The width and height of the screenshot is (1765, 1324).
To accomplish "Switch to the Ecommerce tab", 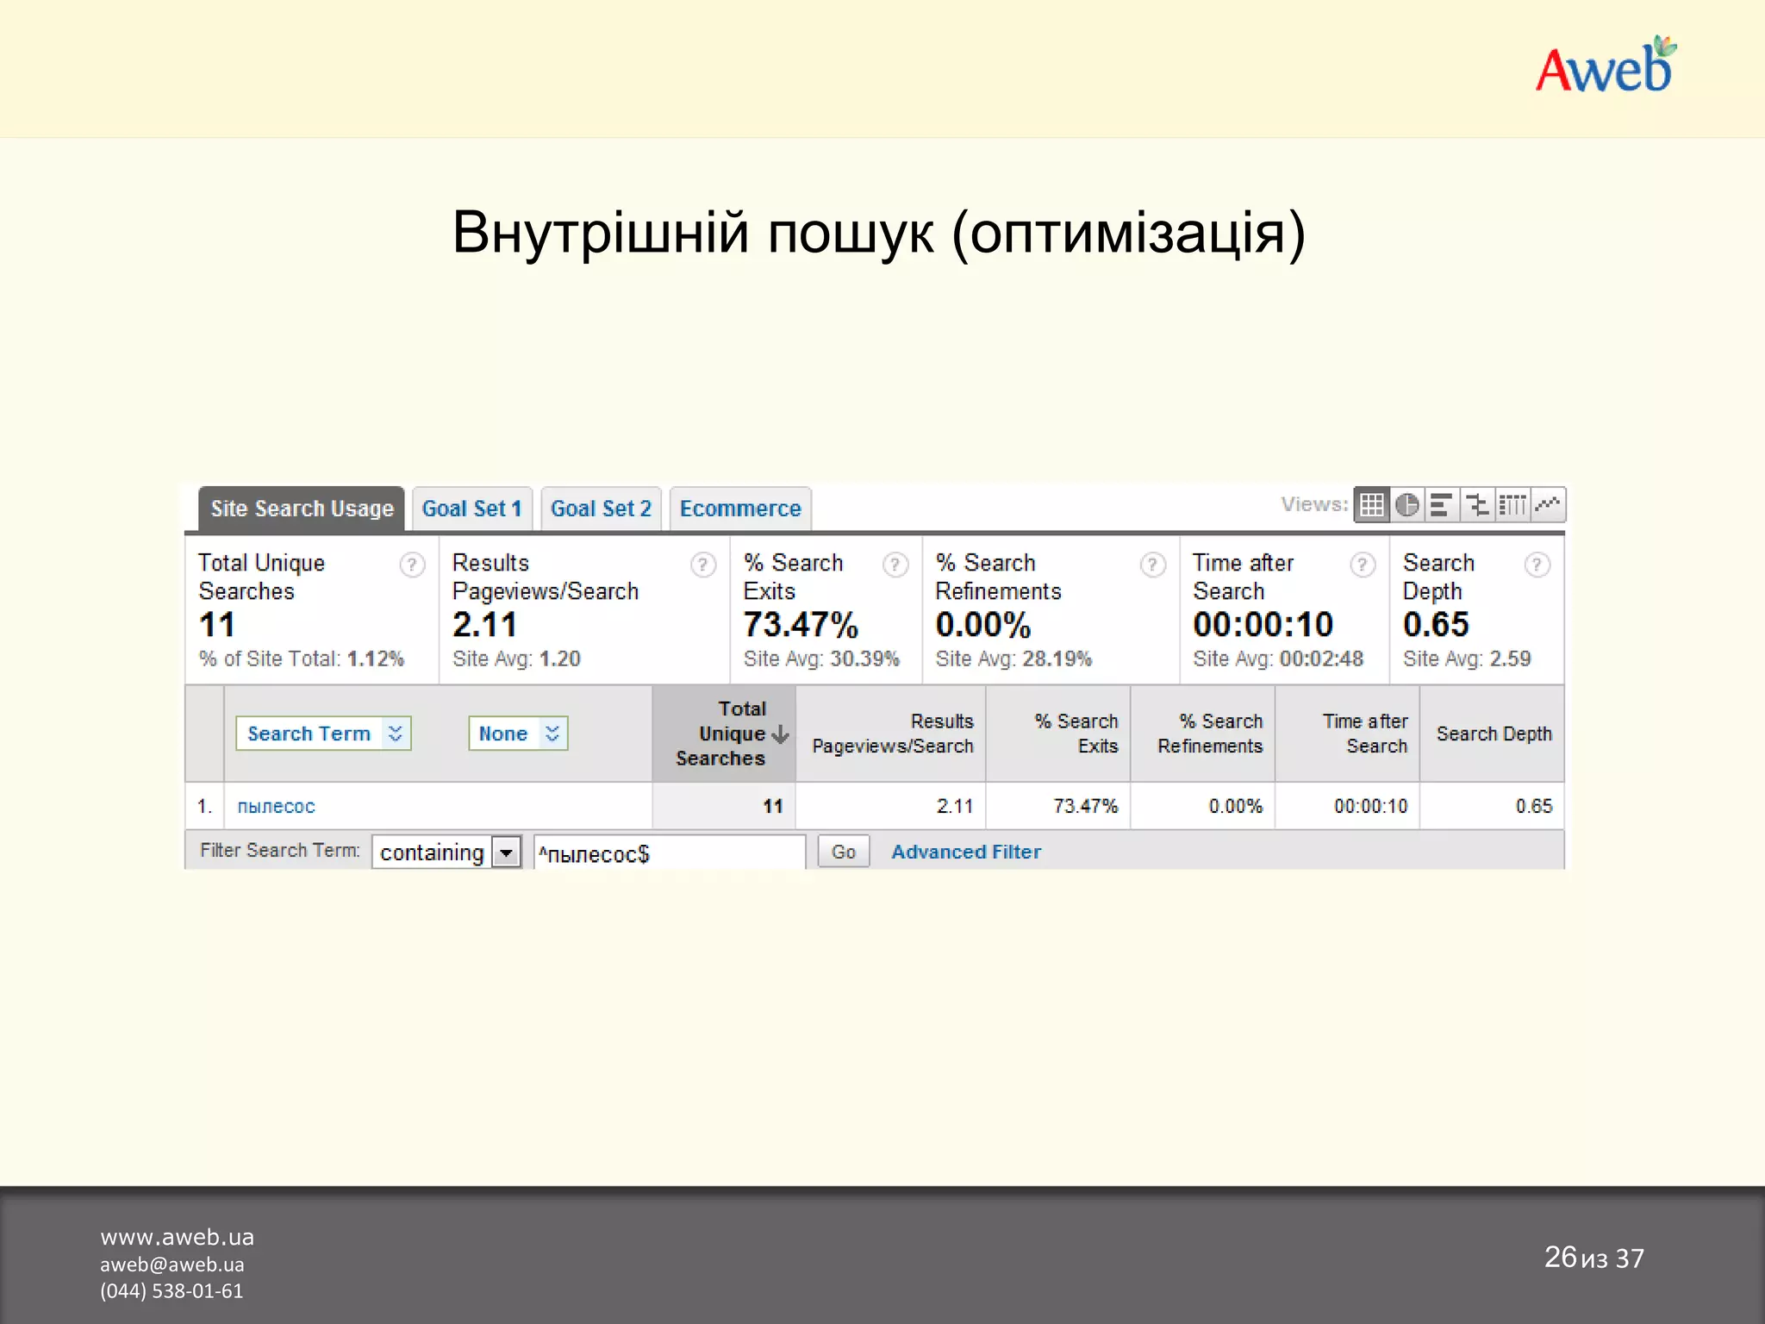I will (740, 509).
